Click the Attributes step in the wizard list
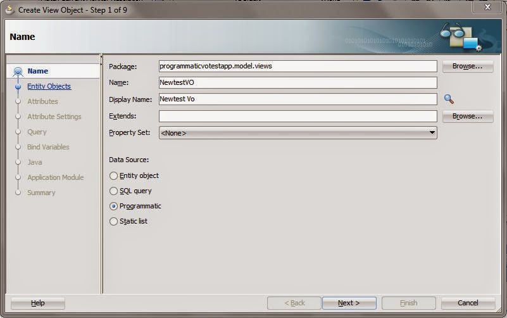The width and height of the screenshot is (507, 318). (x=42, y=101)
